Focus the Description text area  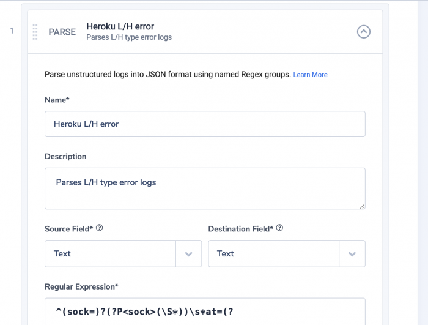(x=205, y=189)
